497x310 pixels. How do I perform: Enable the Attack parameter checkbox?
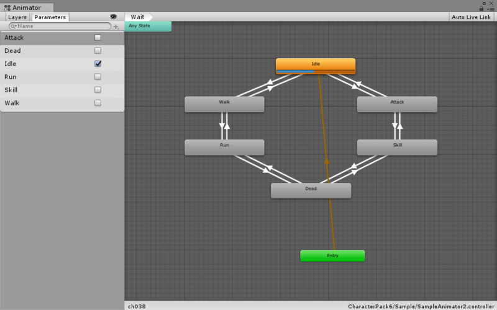tap(98, 38)
